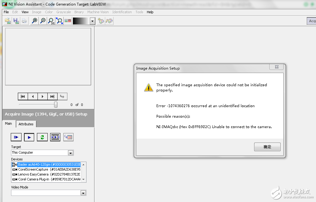The image size is (316, 202).
Task: Jump to the first image in browser
Action: click(23, 97)
